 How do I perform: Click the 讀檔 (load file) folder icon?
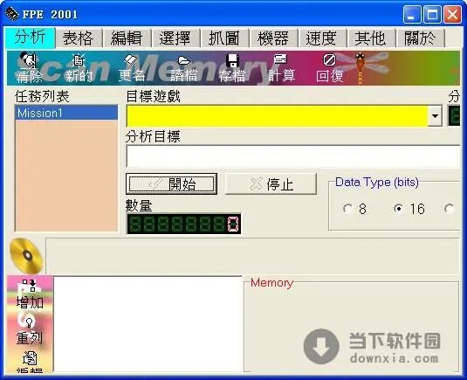pyautogui.click(x=184, y=61)
